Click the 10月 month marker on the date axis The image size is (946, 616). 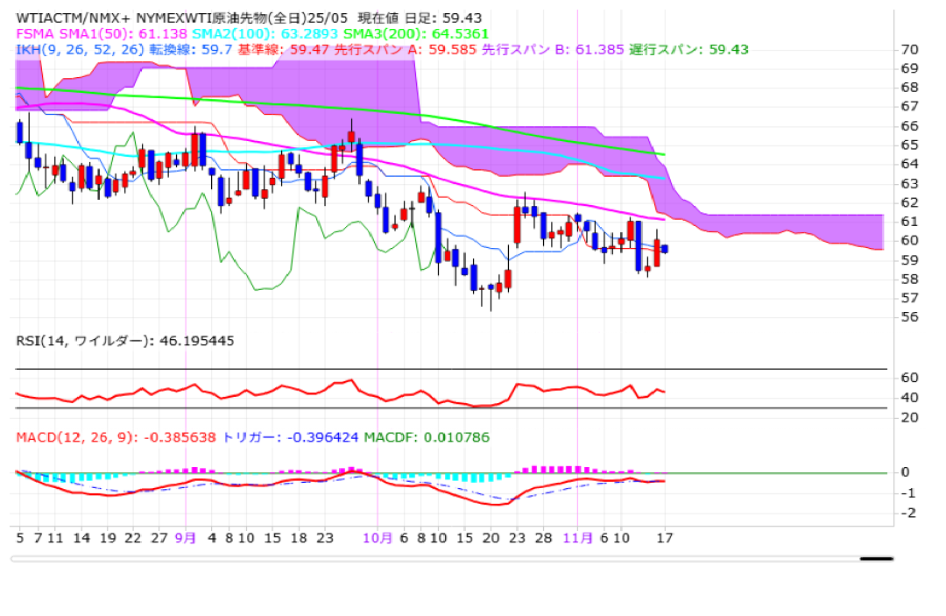click(x=378, y=538)
